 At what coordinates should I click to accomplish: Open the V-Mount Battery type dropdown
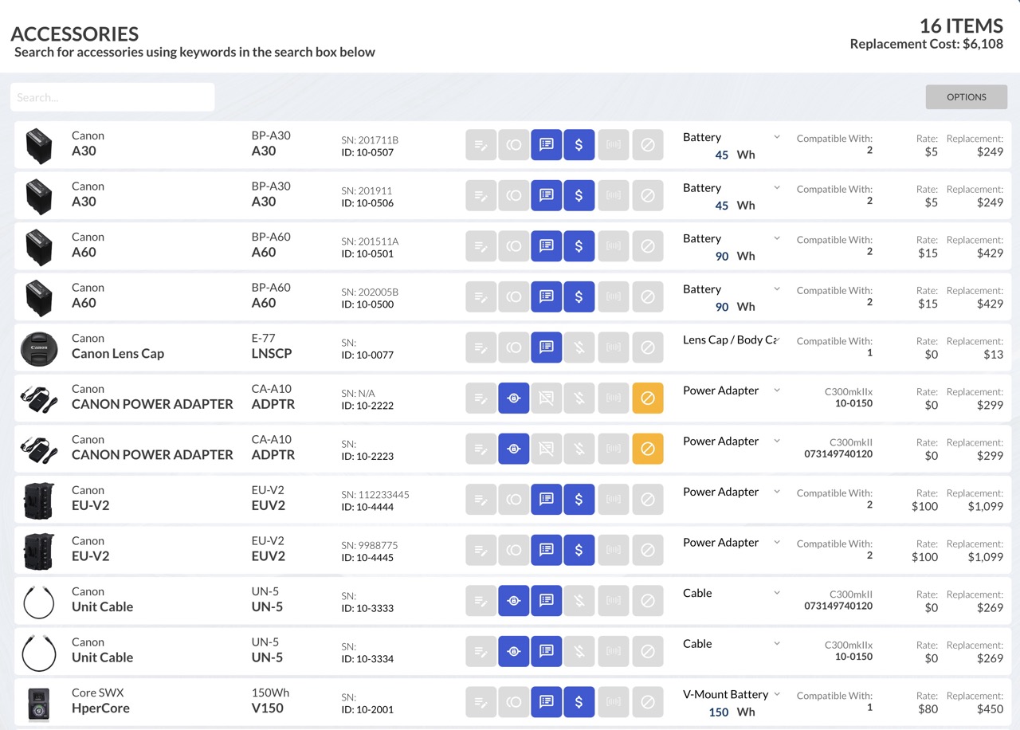(x=732, y=694)
